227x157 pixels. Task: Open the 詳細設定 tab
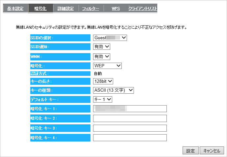click(x=65, y=9)
